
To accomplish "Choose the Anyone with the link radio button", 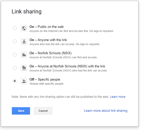I will 15,42.
